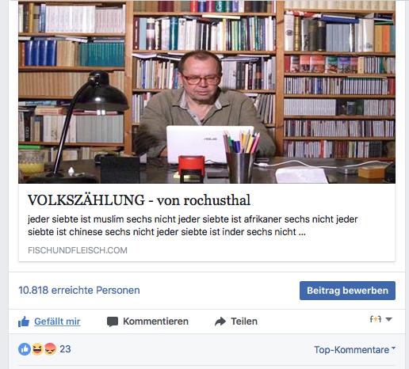This screenshot has width=409, height=369.
Task: Click the thumbs-up Gefällt mir icon
Action: pos(24,321)
